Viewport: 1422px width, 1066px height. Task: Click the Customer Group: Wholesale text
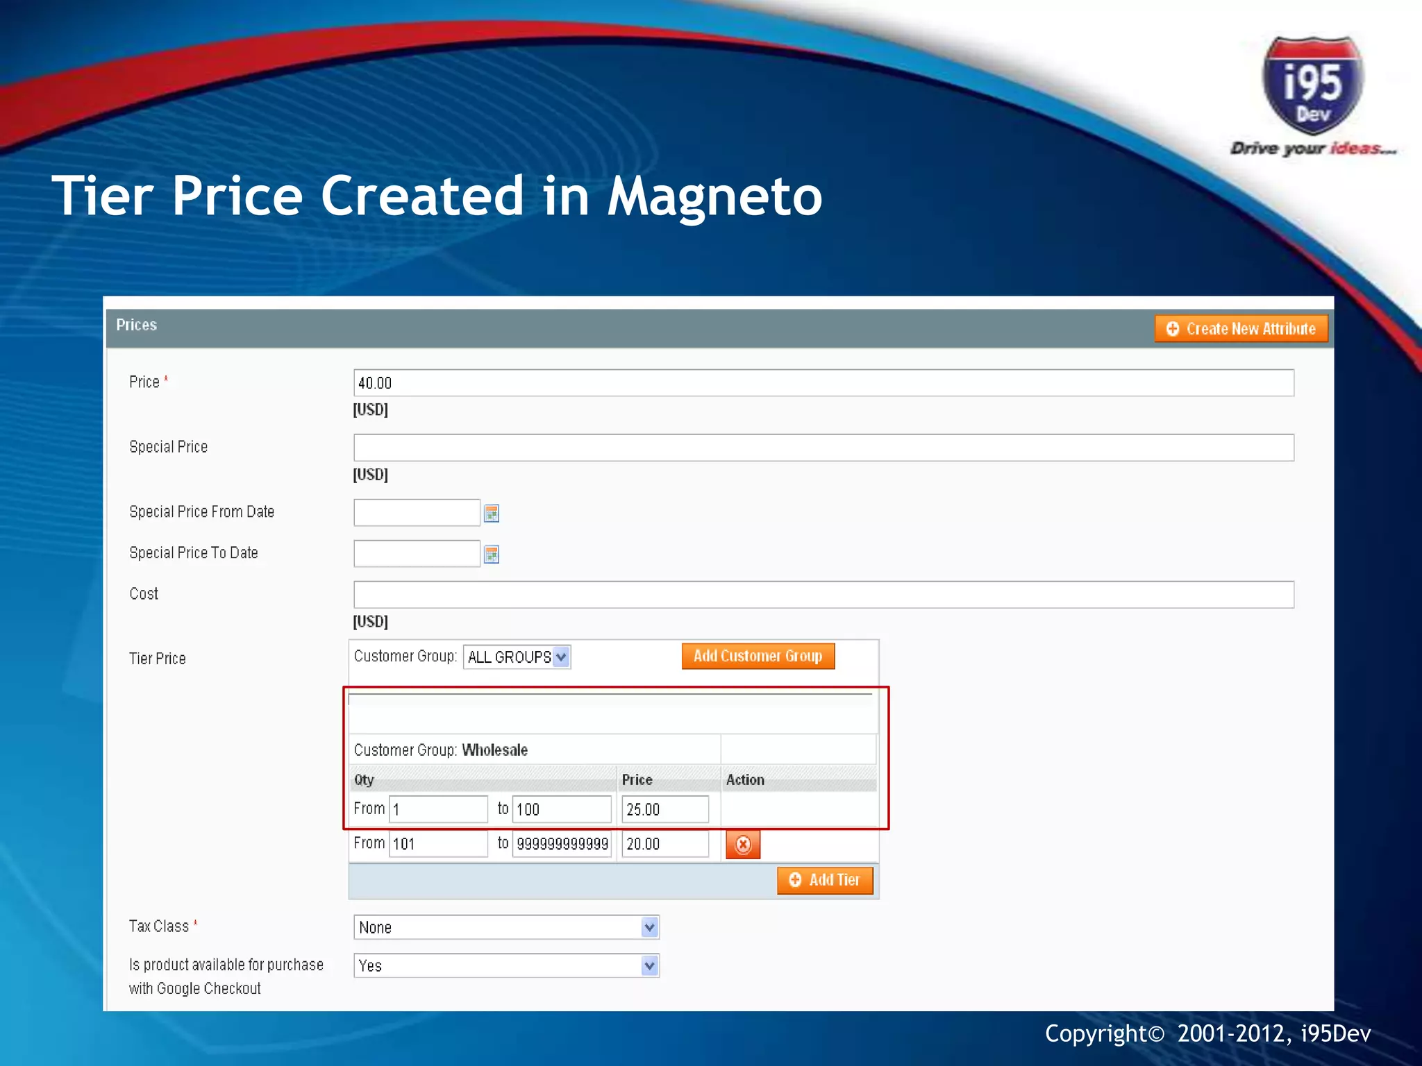pyautogui.click(x=441, y=750)
